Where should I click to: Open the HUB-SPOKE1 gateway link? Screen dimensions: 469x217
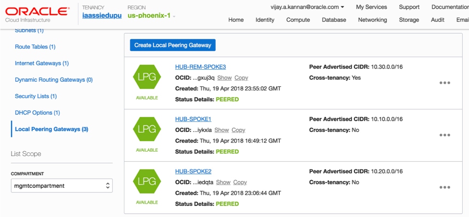click(x=193, y=119)
